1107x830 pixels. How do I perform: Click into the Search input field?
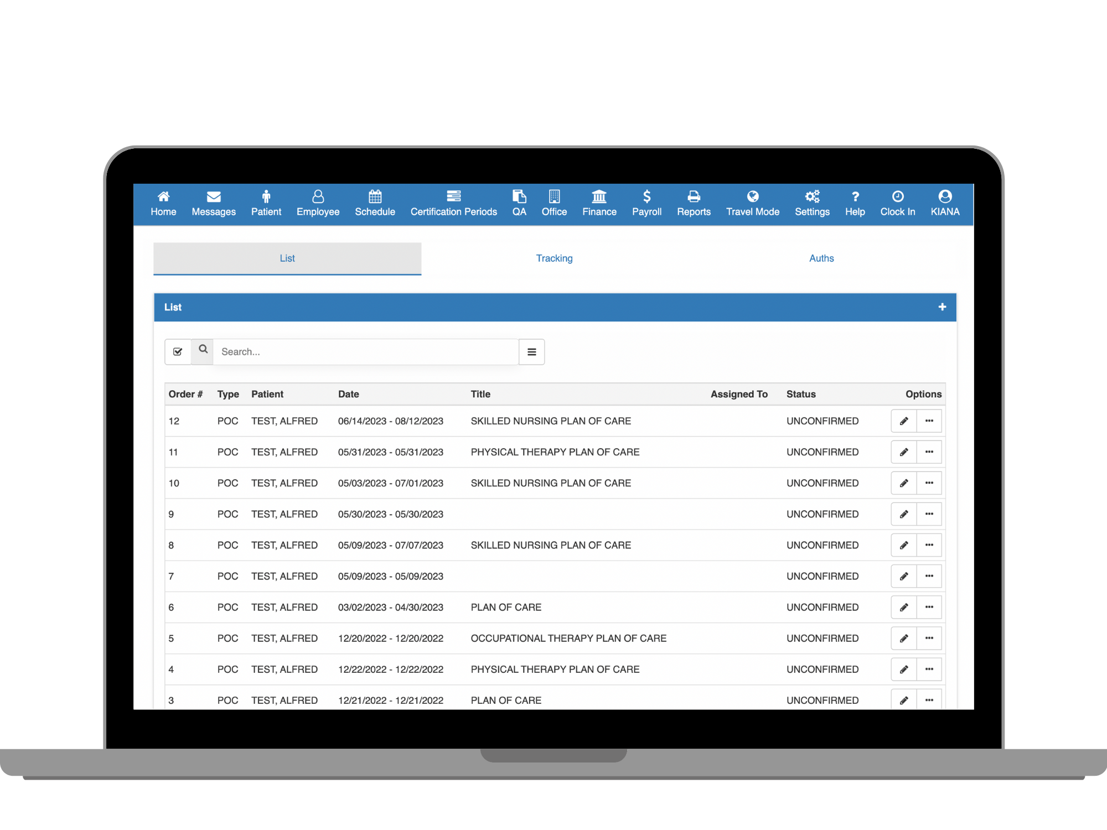tap(365, 352)
